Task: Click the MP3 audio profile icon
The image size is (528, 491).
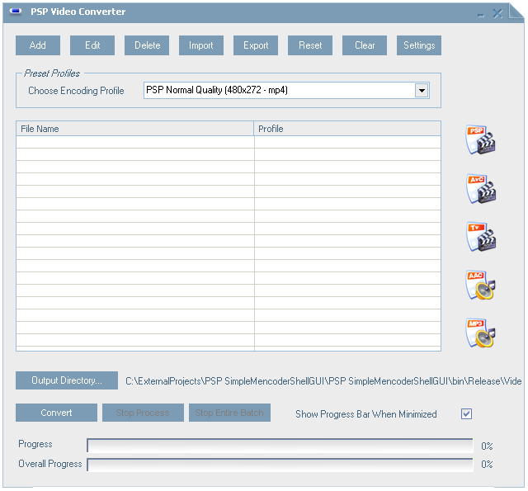Action: click(480, 333)
